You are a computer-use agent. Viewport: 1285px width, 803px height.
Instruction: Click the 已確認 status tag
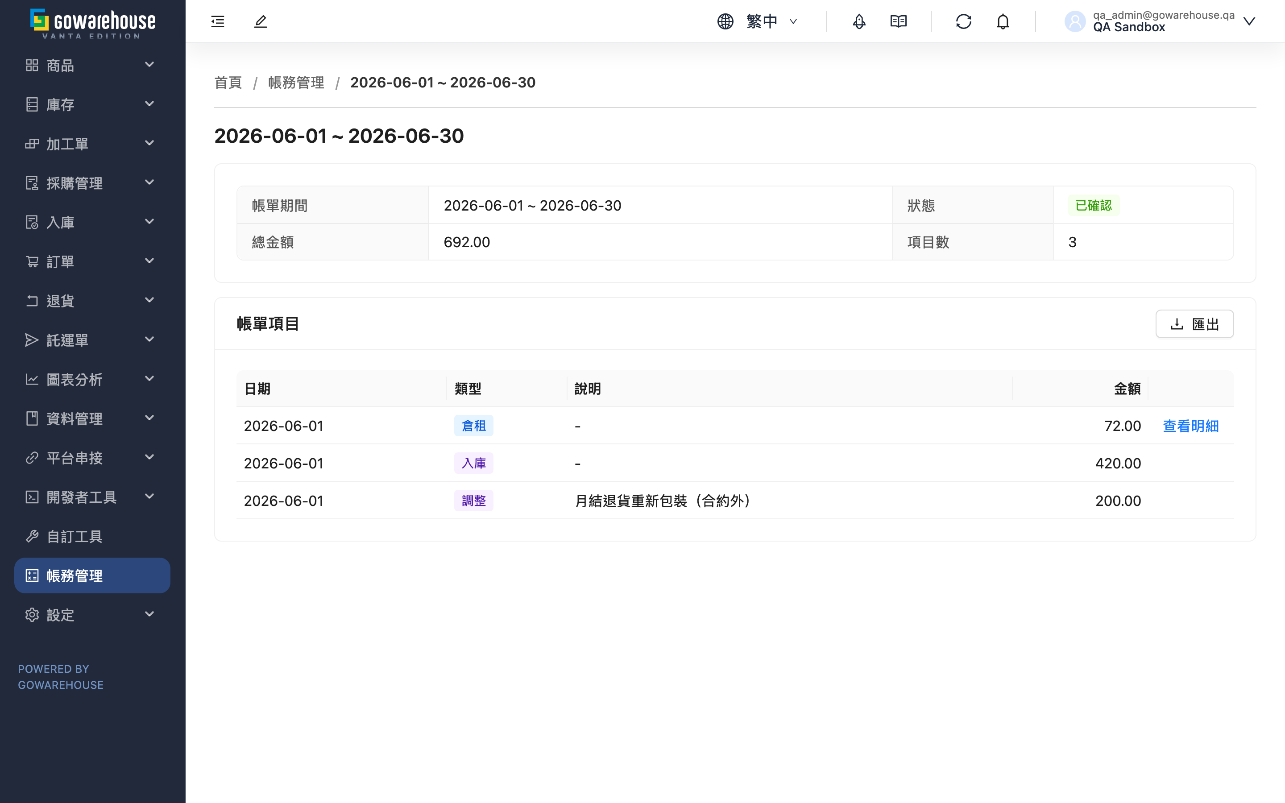pyautogui.click(x=1094, y=206)
